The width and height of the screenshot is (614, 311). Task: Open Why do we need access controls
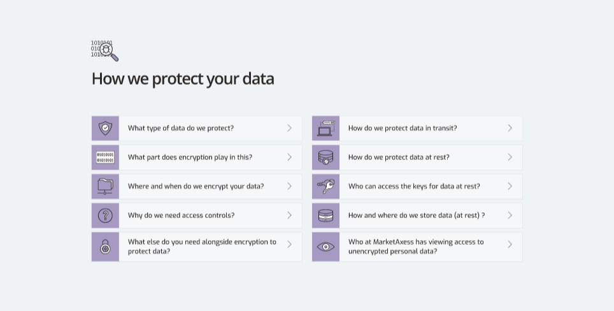coord(197,215)
